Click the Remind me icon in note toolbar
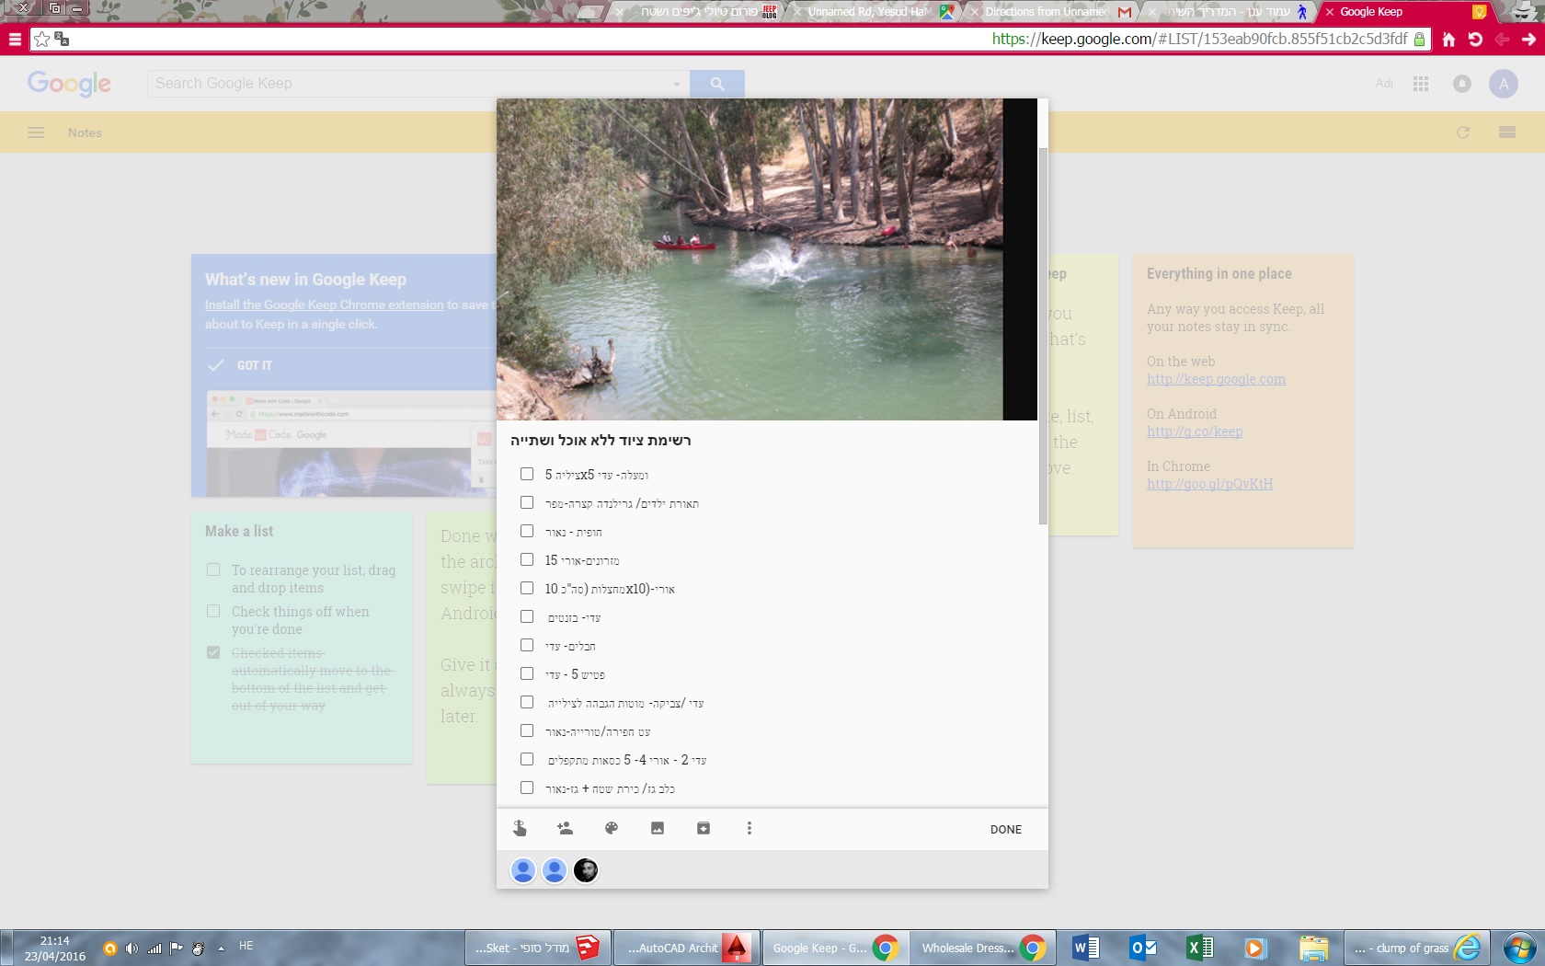Image resolution: width=1545 pixels, height=966 pixels. click(520, 828)
